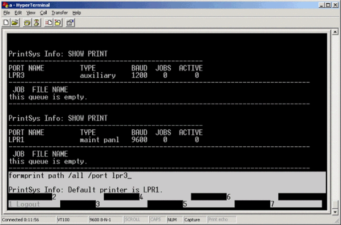Viewport: 341px width, 225px height.
Task: Click the 'a - HyperTerminal' window title text
Action: coord(29,5)
